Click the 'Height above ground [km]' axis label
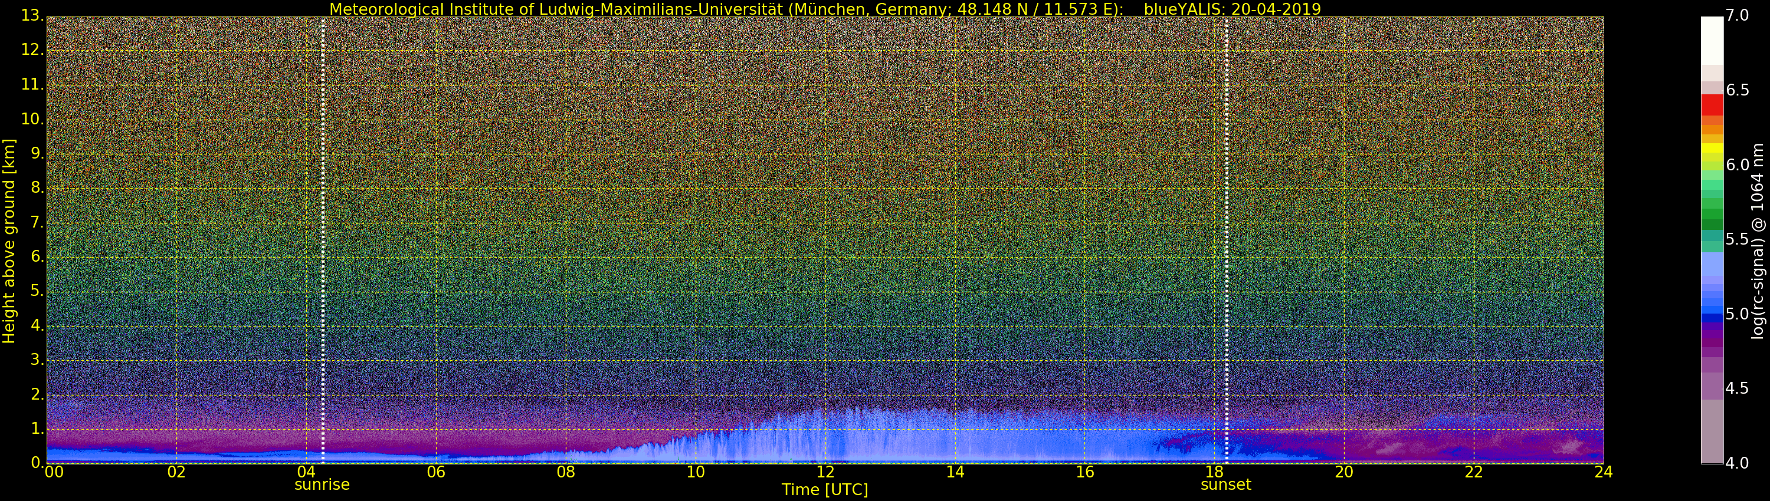Screen dimensions: 1770x501 coord(9,241)
